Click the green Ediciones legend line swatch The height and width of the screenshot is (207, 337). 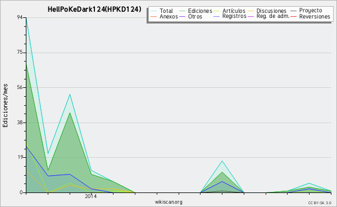coord(182,11)
